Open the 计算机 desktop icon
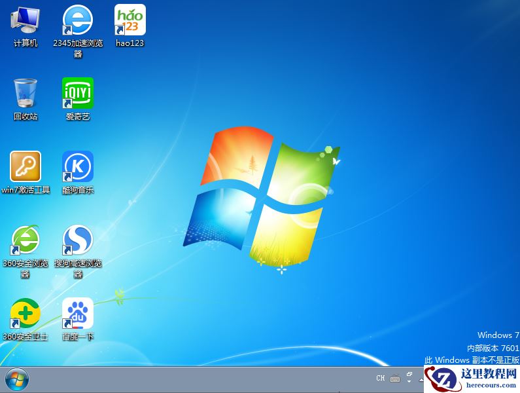Image resolution: width=520 pixels, height=393 pixels. pyautogui.click(x=26, y=28)
